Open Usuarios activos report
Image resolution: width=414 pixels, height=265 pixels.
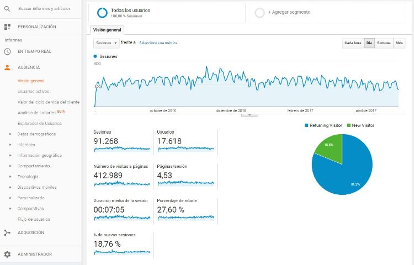click(33, 91)
